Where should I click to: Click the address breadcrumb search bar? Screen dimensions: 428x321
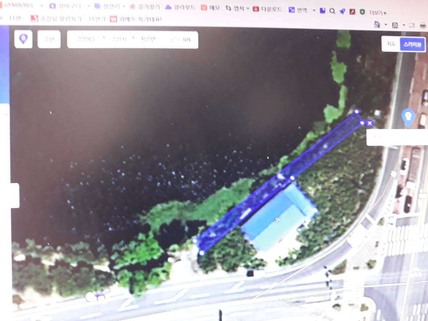click(132, 40)
